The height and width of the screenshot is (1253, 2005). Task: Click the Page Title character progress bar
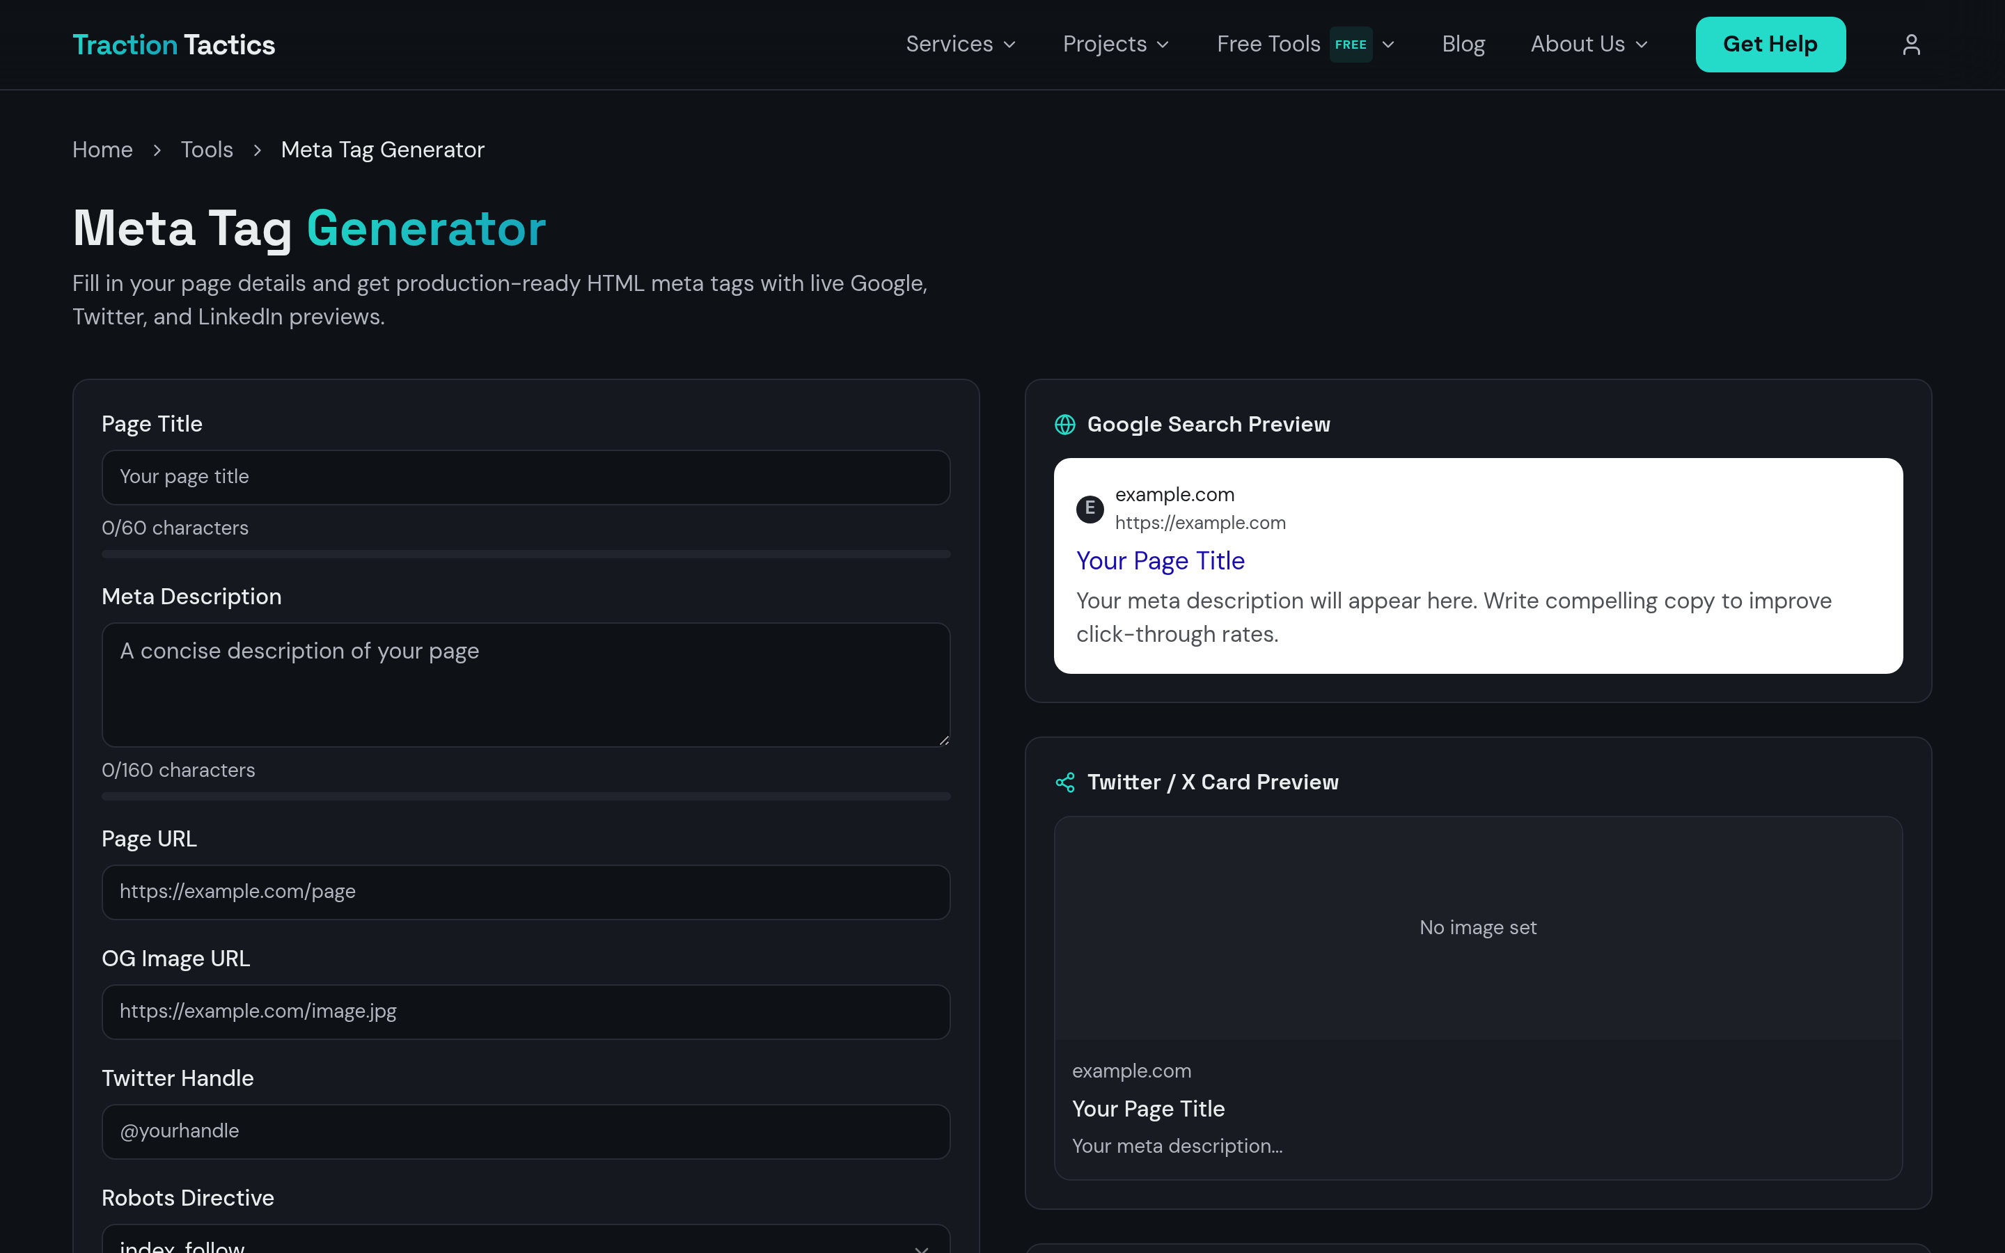click(526, 554)
